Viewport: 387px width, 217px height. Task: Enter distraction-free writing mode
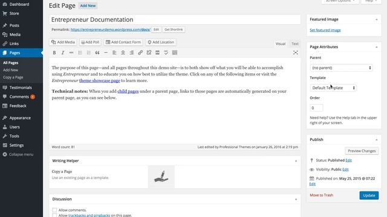coord(296,52)
